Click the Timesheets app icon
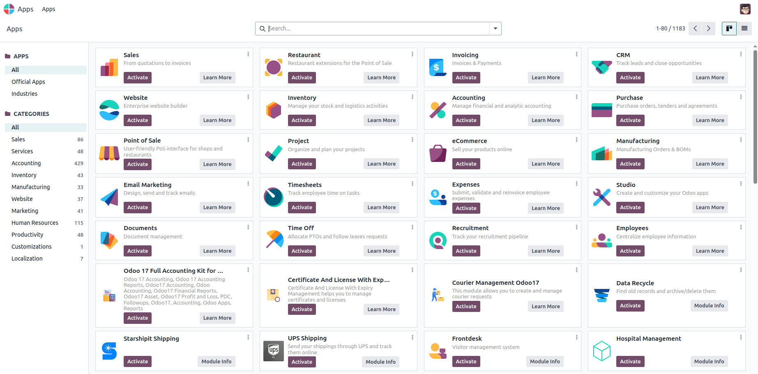The width and height of the screenshot is (758, 374). [274, 197]
